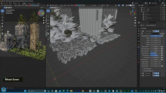This screenshot has height=93, width=166.
Task: Switch to Geometry Nodes workspace tab
Action: (x=31, y=3)
